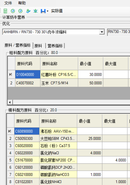Click the 实际值 toolbar button

coord(57,11)
